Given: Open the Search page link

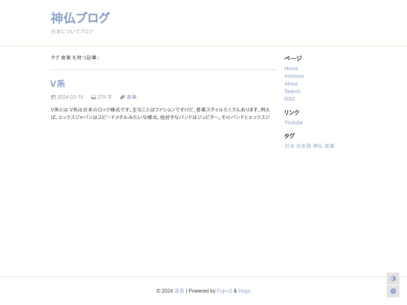Looking at the screenshot, I should [x=292, y=91].
